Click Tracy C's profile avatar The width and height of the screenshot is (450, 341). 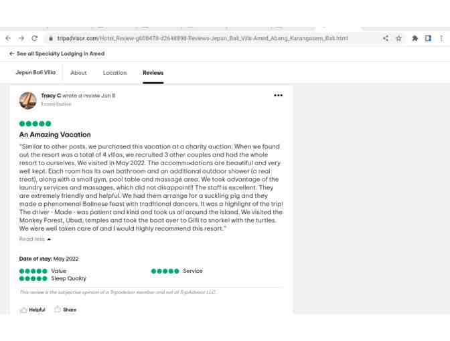click(x=27, y=100)
